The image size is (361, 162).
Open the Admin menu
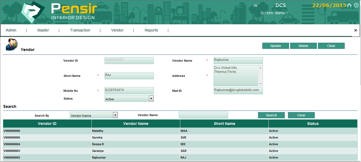pos(11,30)
